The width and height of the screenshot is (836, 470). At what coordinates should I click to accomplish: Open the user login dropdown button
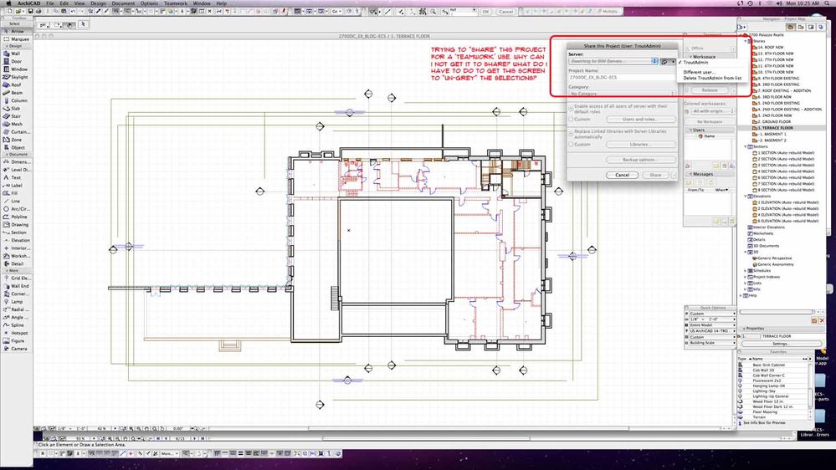click(x=668, y=62)
